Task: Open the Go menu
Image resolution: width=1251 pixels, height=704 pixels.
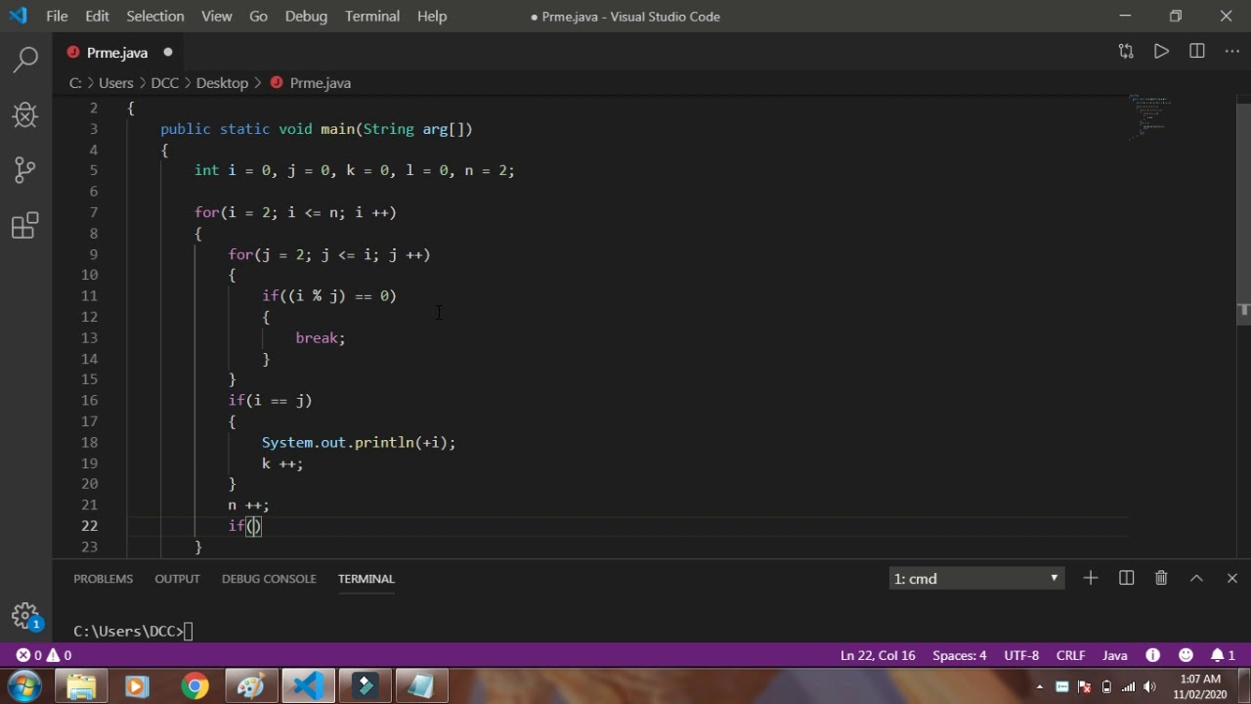Action: click(x=258, y=16)
